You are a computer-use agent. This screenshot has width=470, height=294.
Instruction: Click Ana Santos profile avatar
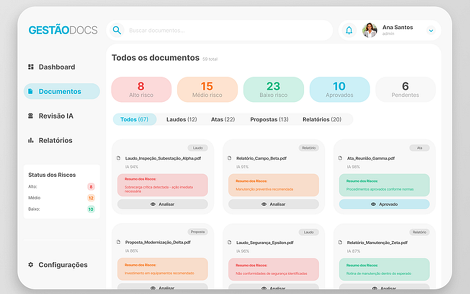point(369,31)
